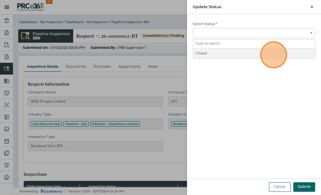Open the company building sidebar icon

click(x=7, y=81)
